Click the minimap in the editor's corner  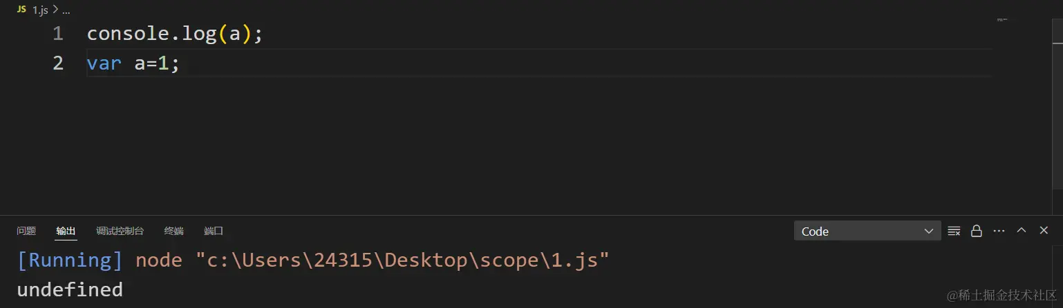tap(1002, 20)
